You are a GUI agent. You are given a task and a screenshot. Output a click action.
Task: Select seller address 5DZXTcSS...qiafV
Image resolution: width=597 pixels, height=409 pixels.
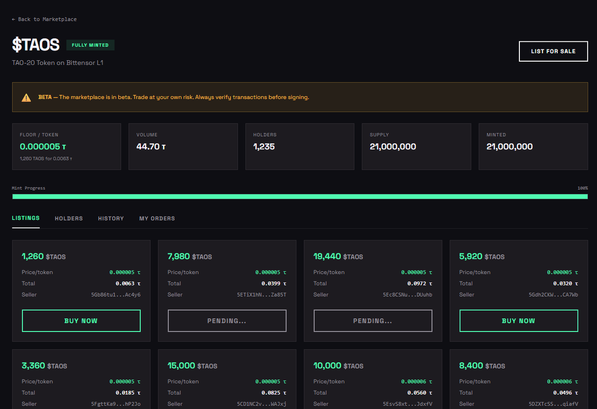(x=553, y=404)
